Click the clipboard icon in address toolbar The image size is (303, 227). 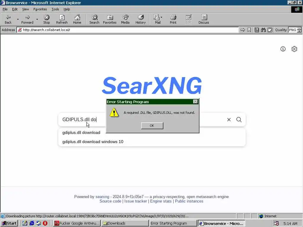tap(270, 30)
